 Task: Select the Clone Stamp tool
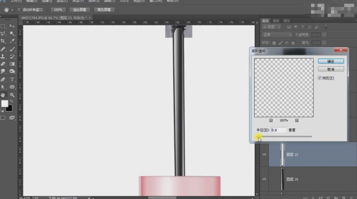3,57
